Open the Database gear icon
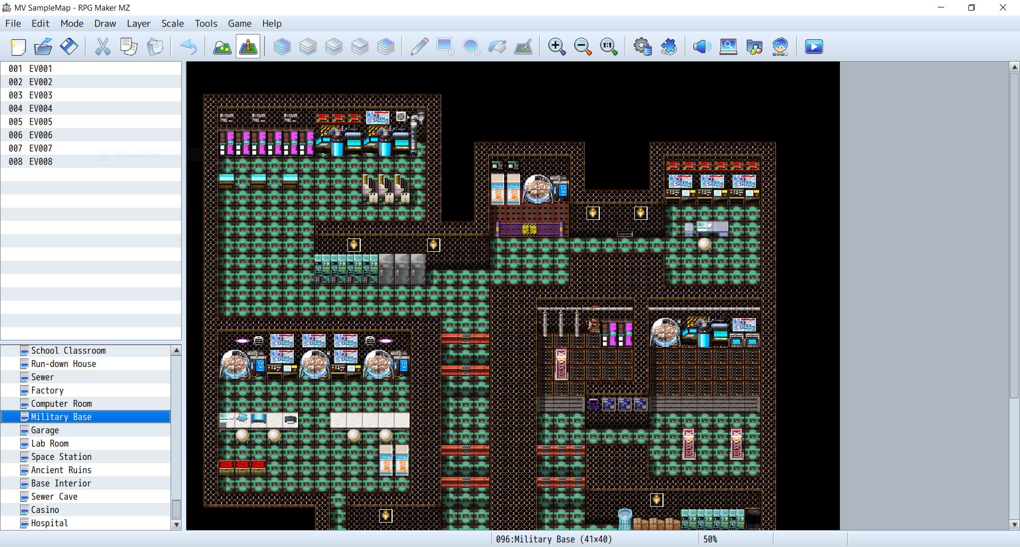1020x547 pixels. [x=643, y=47]
